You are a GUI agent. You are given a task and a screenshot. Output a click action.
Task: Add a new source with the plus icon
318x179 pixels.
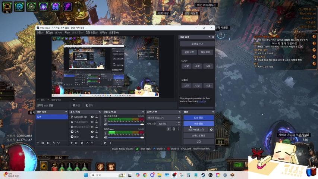pos(71,143)
